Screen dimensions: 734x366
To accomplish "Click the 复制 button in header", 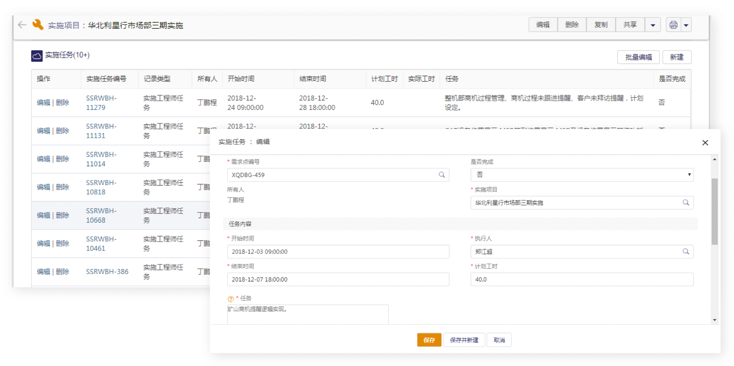I will (601, 25).
